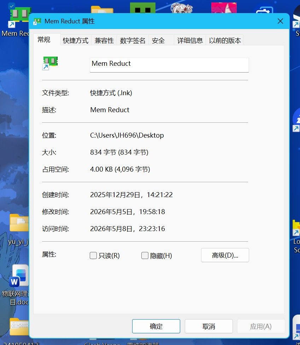Click the 应用(A) button

click(x=261, y=326)
